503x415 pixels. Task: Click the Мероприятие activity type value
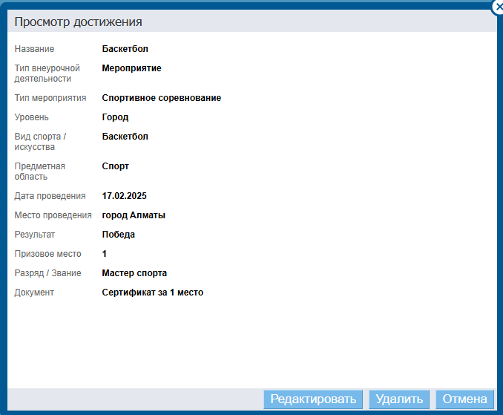click(x=131, y=68)
